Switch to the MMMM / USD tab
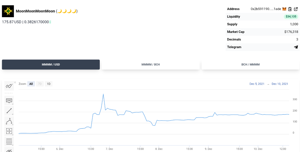The image size is (300, 152). click(51, 65)
